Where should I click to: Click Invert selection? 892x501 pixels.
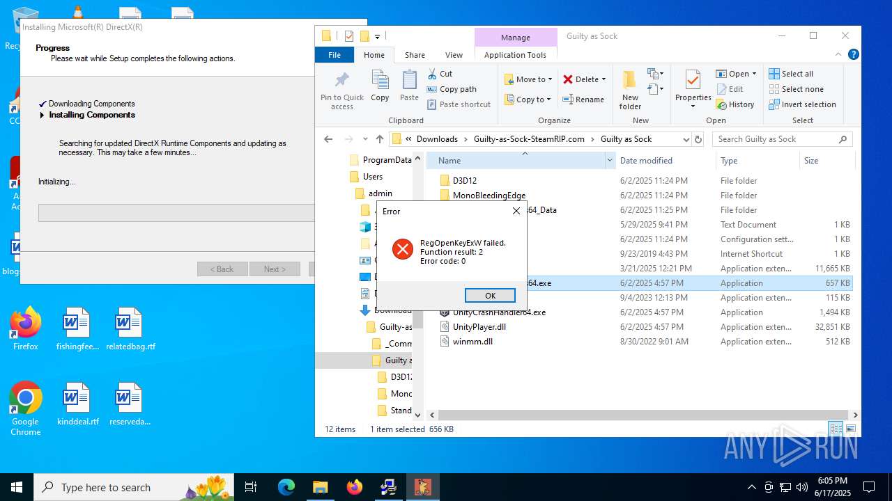tap(802, 104)
